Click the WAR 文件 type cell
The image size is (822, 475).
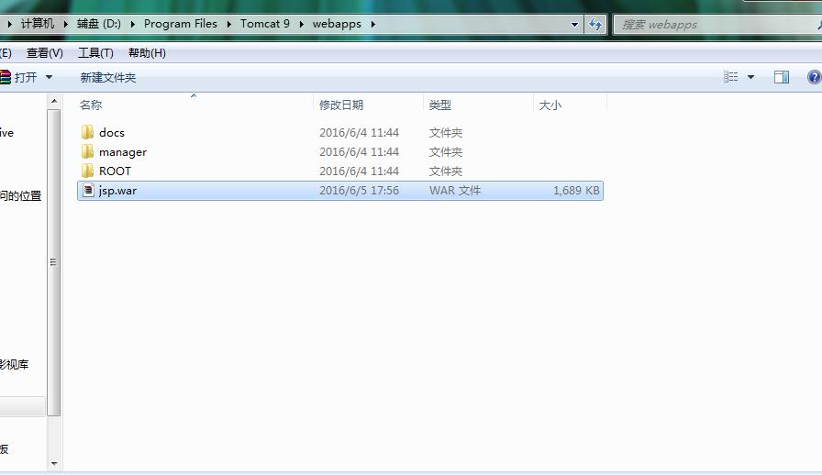pyautogui.click(x=454, y=191)
